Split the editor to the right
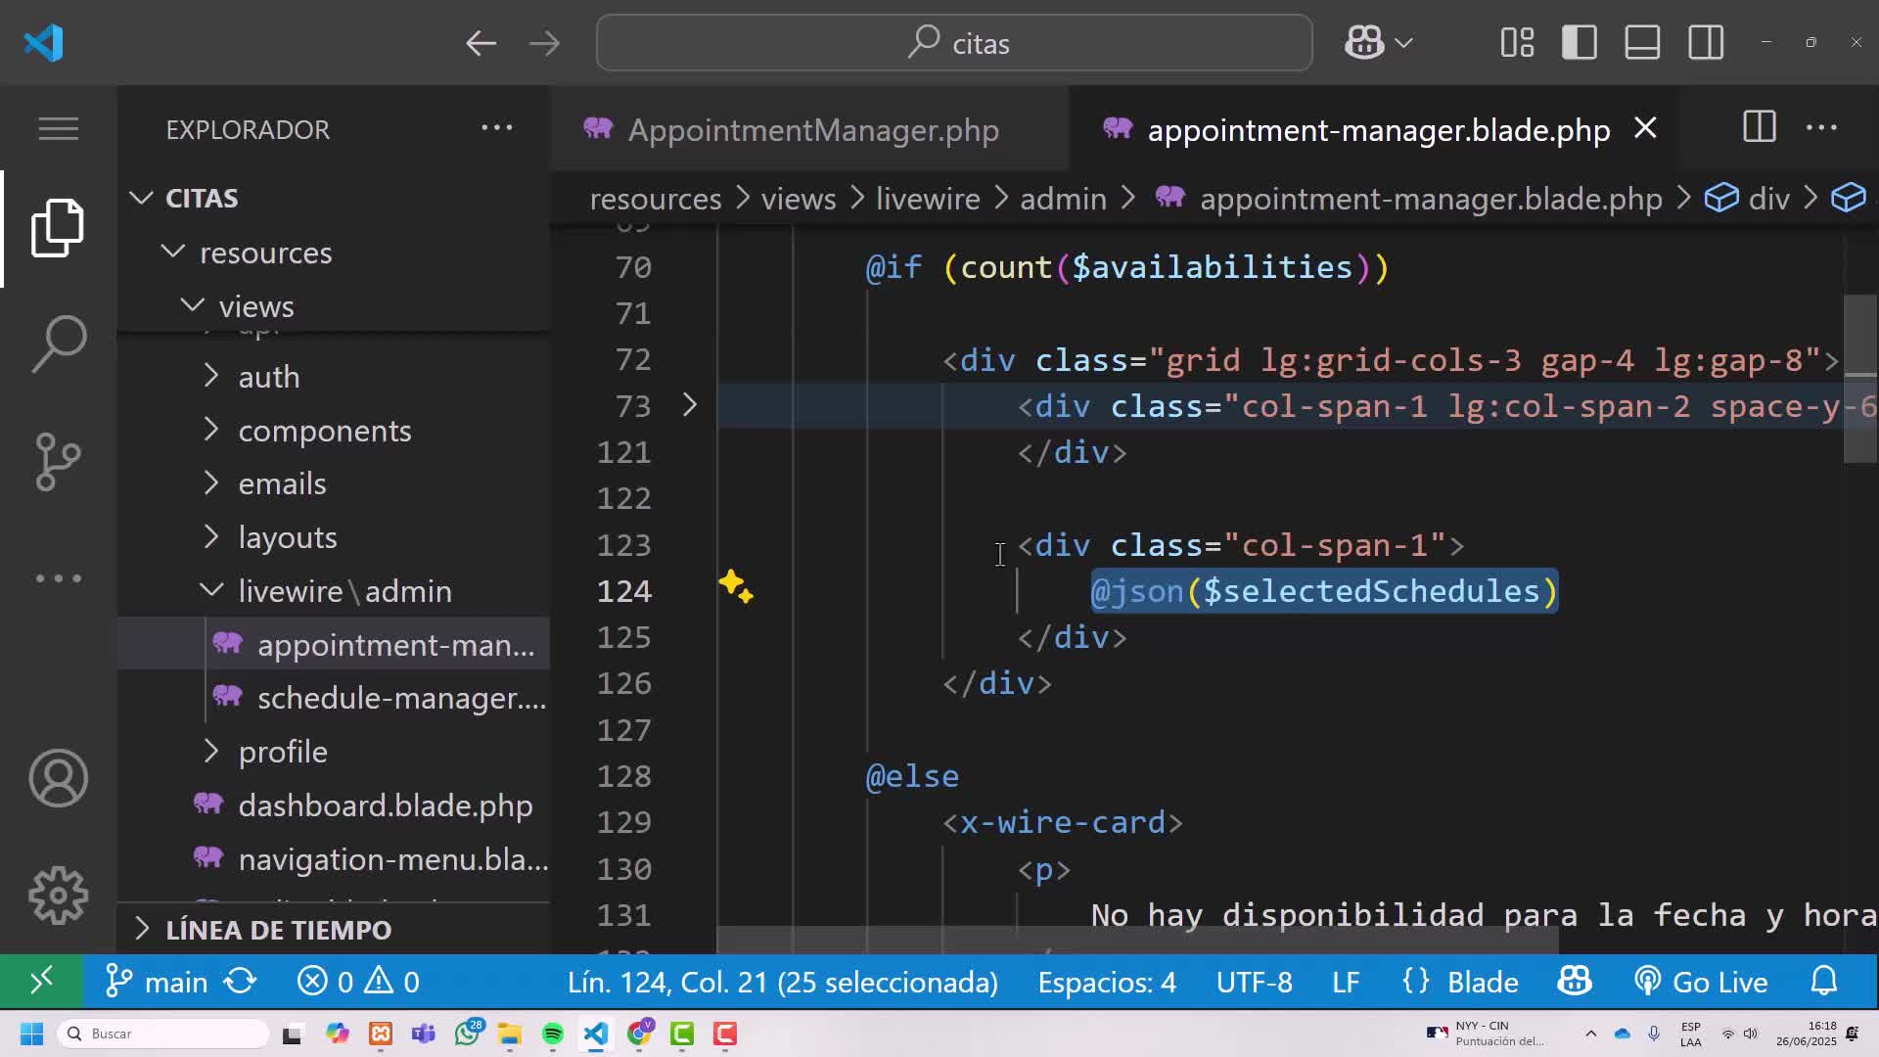Viewport: 1879px width, 1057px height. [x=1760, y=127]
